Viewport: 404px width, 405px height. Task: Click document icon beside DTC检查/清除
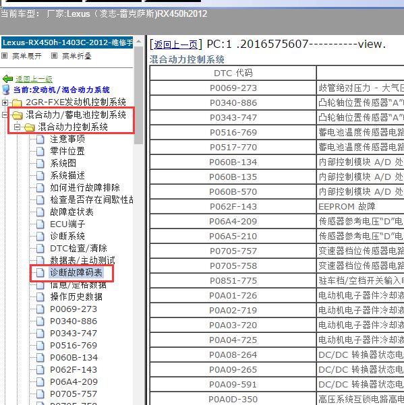40,249
